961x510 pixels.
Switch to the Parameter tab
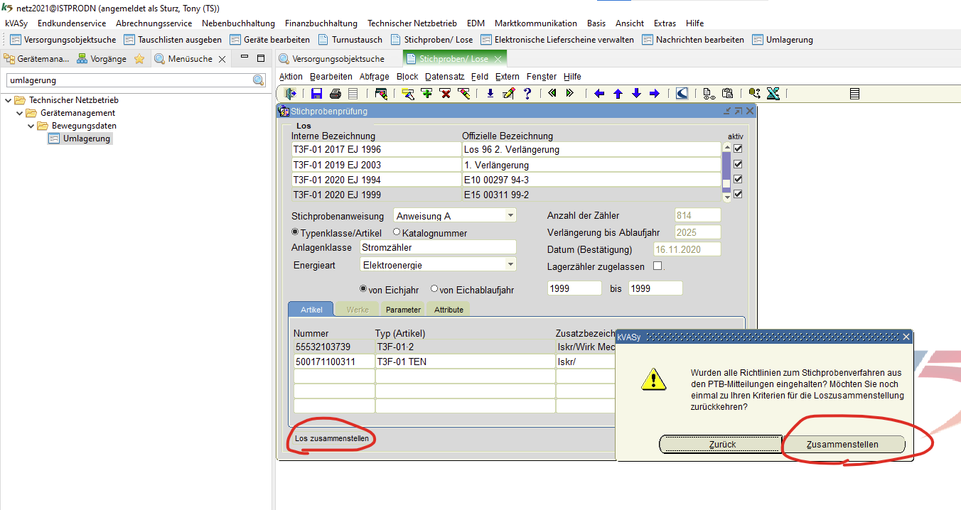click(x=404, y=310)
